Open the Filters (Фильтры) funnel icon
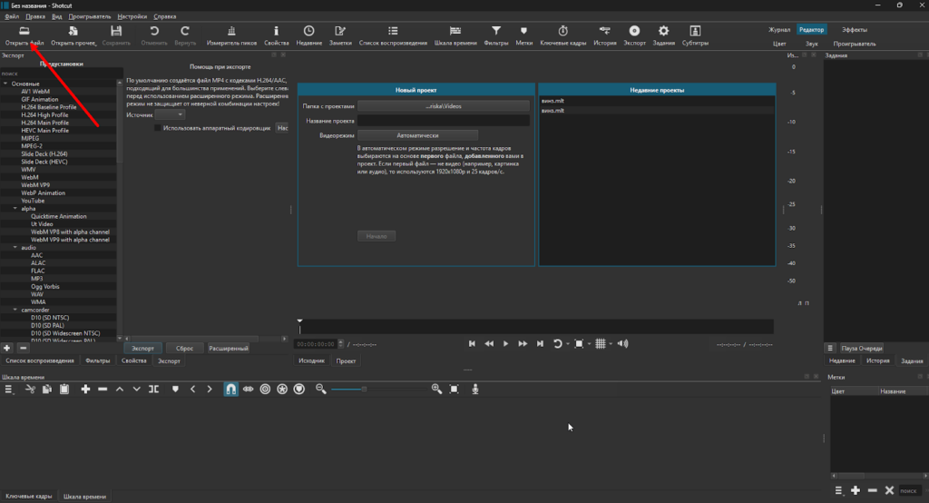This screenshot has width=929, height=503. 496,32
